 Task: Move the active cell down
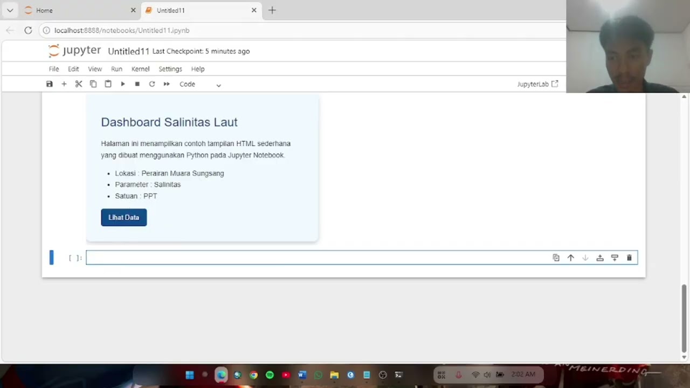coord(585,258)
